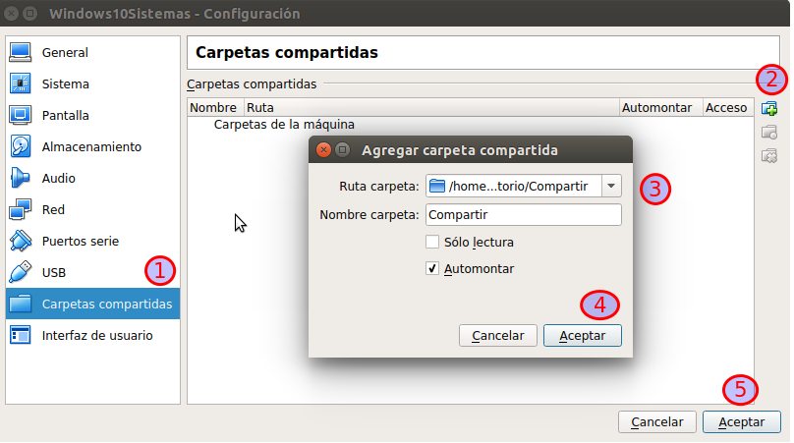This screenshot has height=443, width=794.
Task: Open the Red settings section
Action: pyautogui.click(x=92, y=209)
